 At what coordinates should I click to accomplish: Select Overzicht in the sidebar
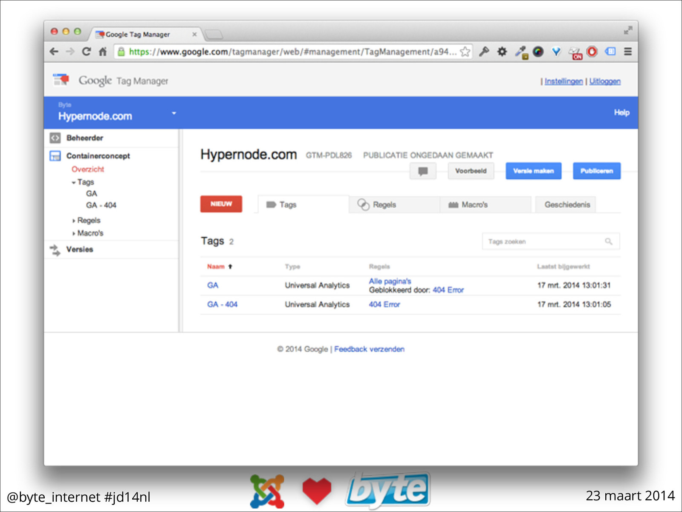click(87, 169)
